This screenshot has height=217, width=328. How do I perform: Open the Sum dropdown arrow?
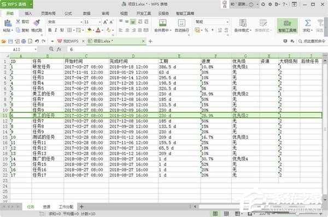coord(312,30)
